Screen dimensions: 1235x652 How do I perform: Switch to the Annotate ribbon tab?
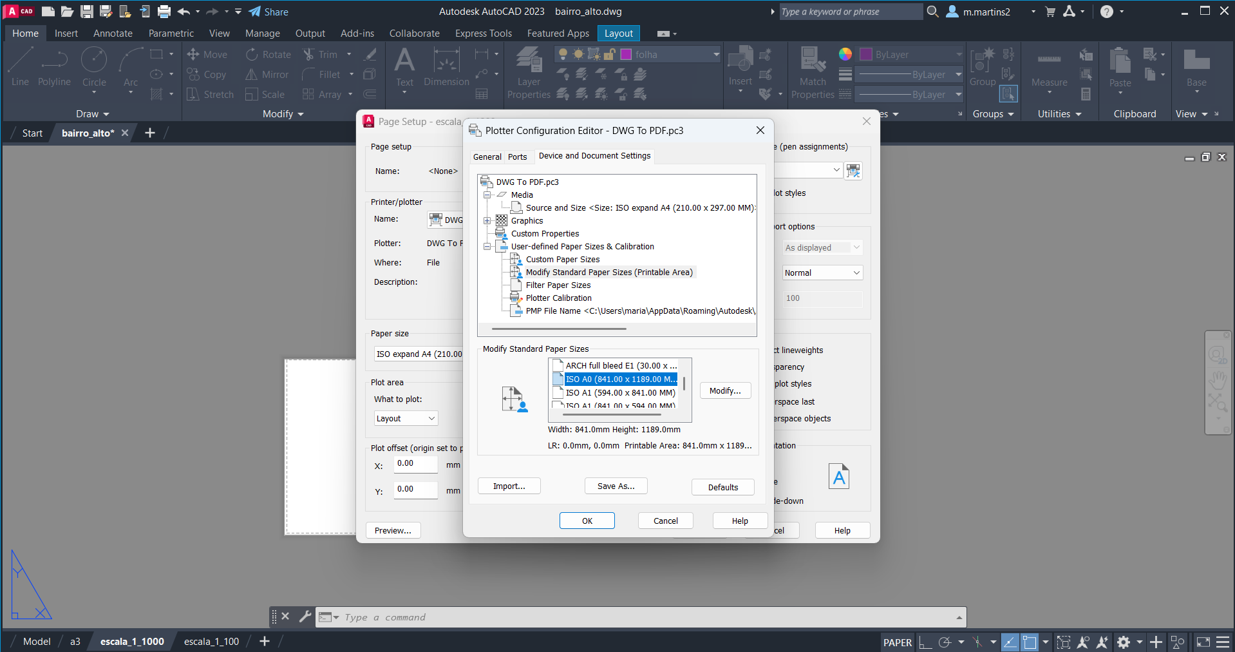click(x=113, y=34)
